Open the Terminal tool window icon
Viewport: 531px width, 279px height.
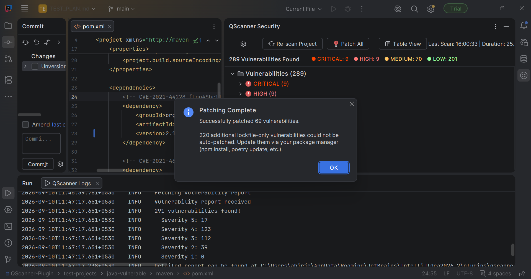8,226
